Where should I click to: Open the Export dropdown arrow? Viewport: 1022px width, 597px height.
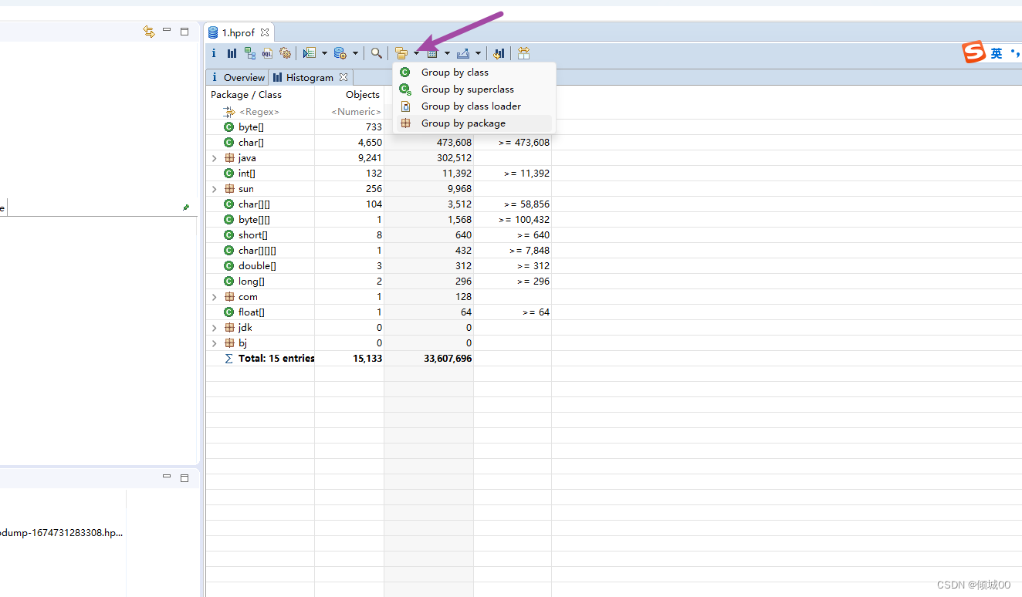[x=478, y=53]
